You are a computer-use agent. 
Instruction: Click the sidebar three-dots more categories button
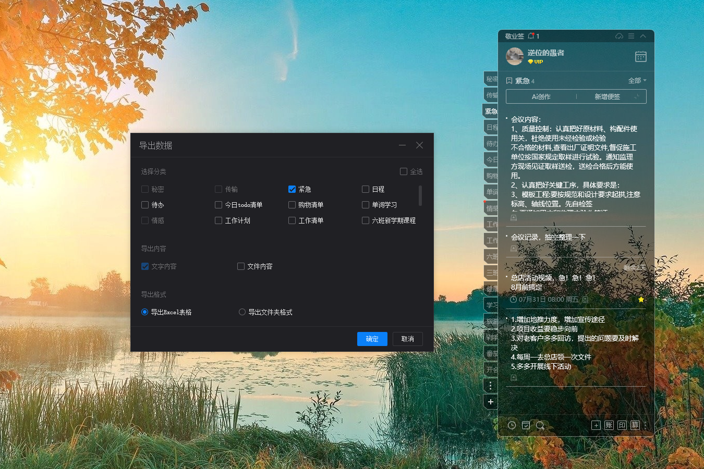point(490,386)
